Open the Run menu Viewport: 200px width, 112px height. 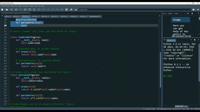point(17,6)
